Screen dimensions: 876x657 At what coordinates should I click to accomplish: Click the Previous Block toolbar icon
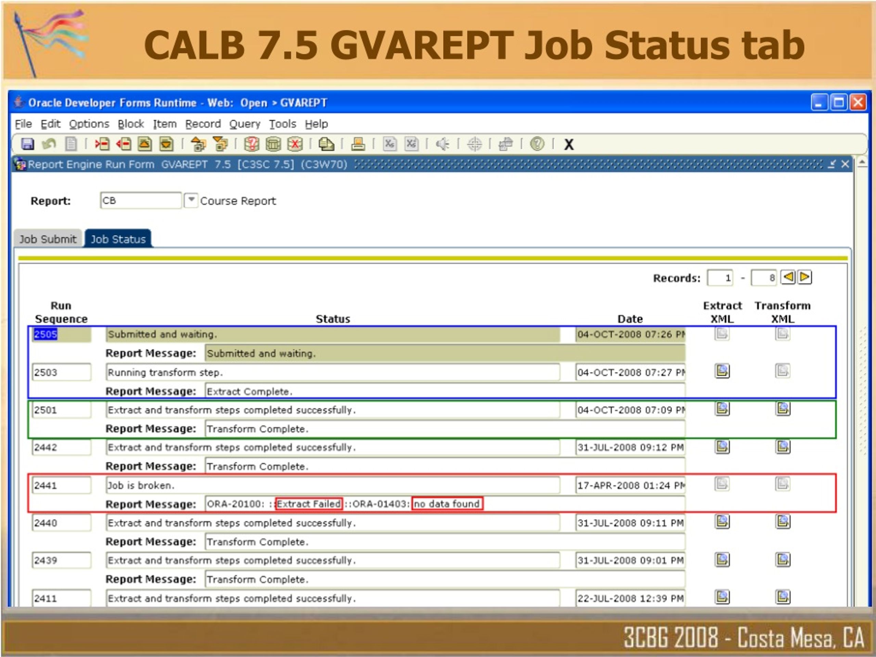coord(198,144)
